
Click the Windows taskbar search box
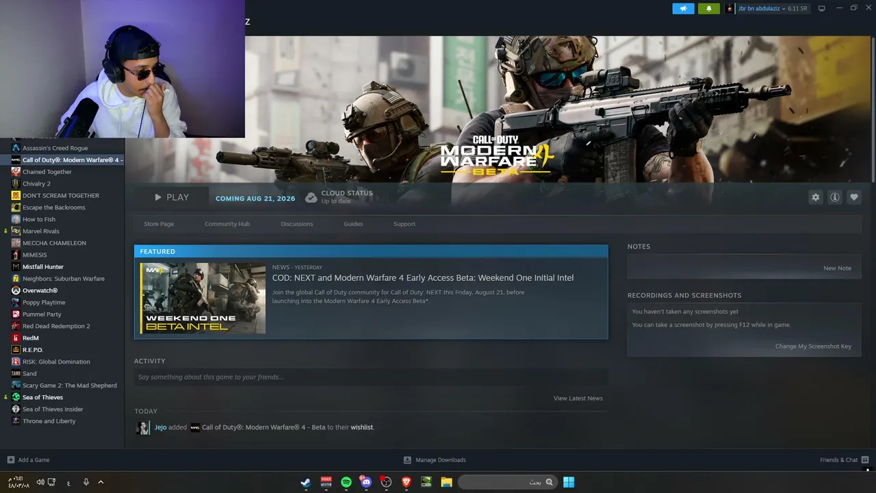506,482
